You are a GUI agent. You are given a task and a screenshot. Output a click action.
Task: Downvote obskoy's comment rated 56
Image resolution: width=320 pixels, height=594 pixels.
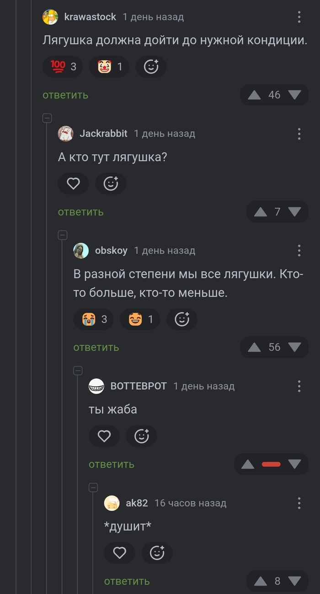click(x=295, y=347)
